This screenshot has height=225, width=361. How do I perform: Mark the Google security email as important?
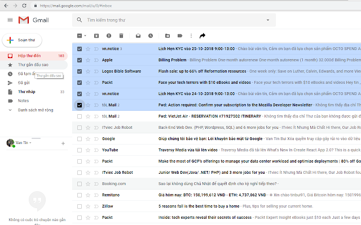(96, 139)
